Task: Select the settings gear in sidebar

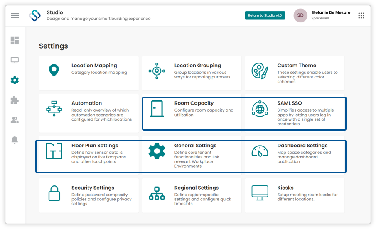Action: (x=15, y=80)
